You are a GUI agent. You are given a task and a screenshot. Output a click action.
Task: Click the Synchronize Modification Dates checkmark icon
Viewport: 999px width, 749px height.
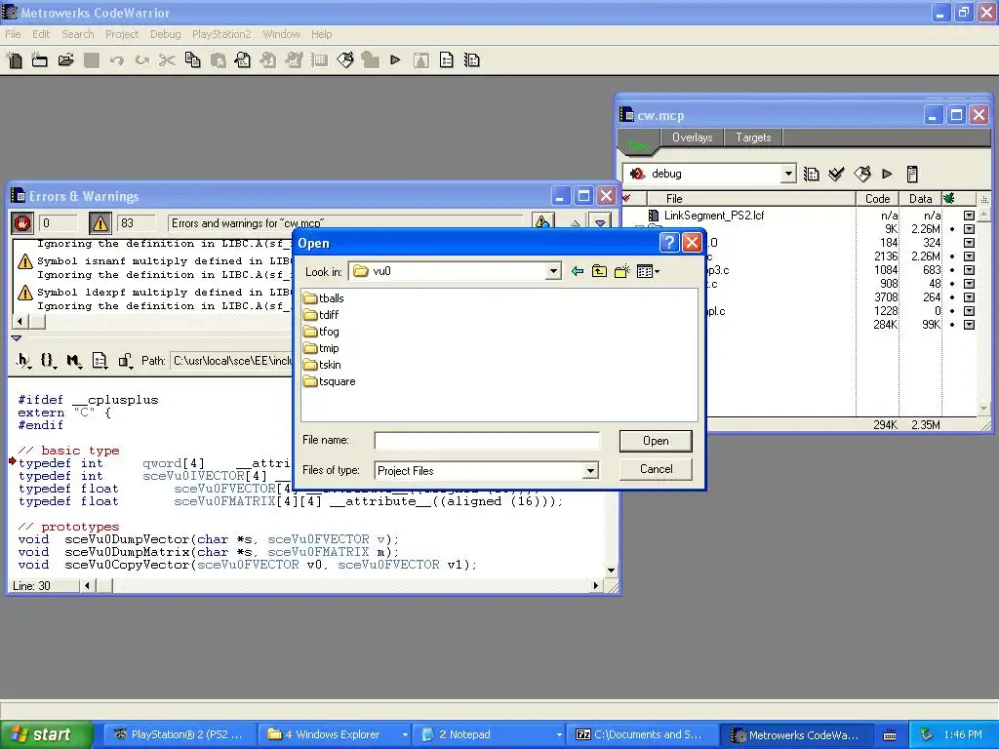[x=836, y=174]
